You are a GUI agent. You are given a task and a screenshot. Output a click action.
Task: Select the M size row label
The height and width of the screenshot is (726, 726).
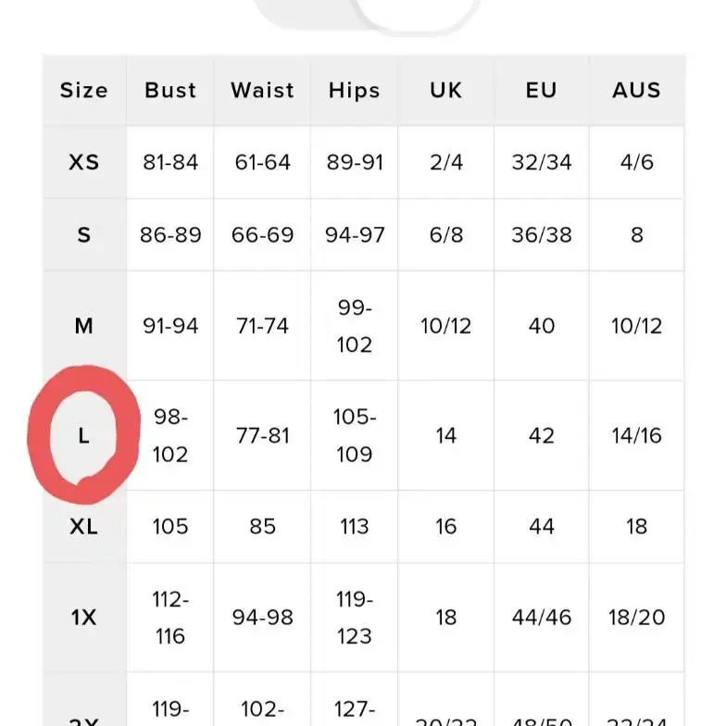coord(83,326)
